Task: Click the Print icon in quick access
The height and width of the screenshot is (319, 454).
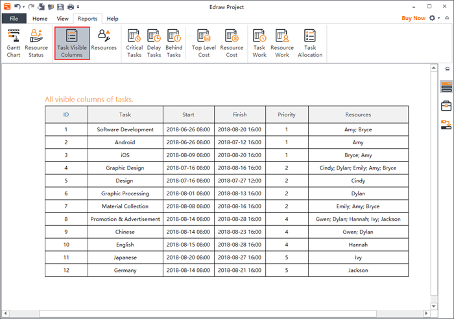Action: click(70, 6)
